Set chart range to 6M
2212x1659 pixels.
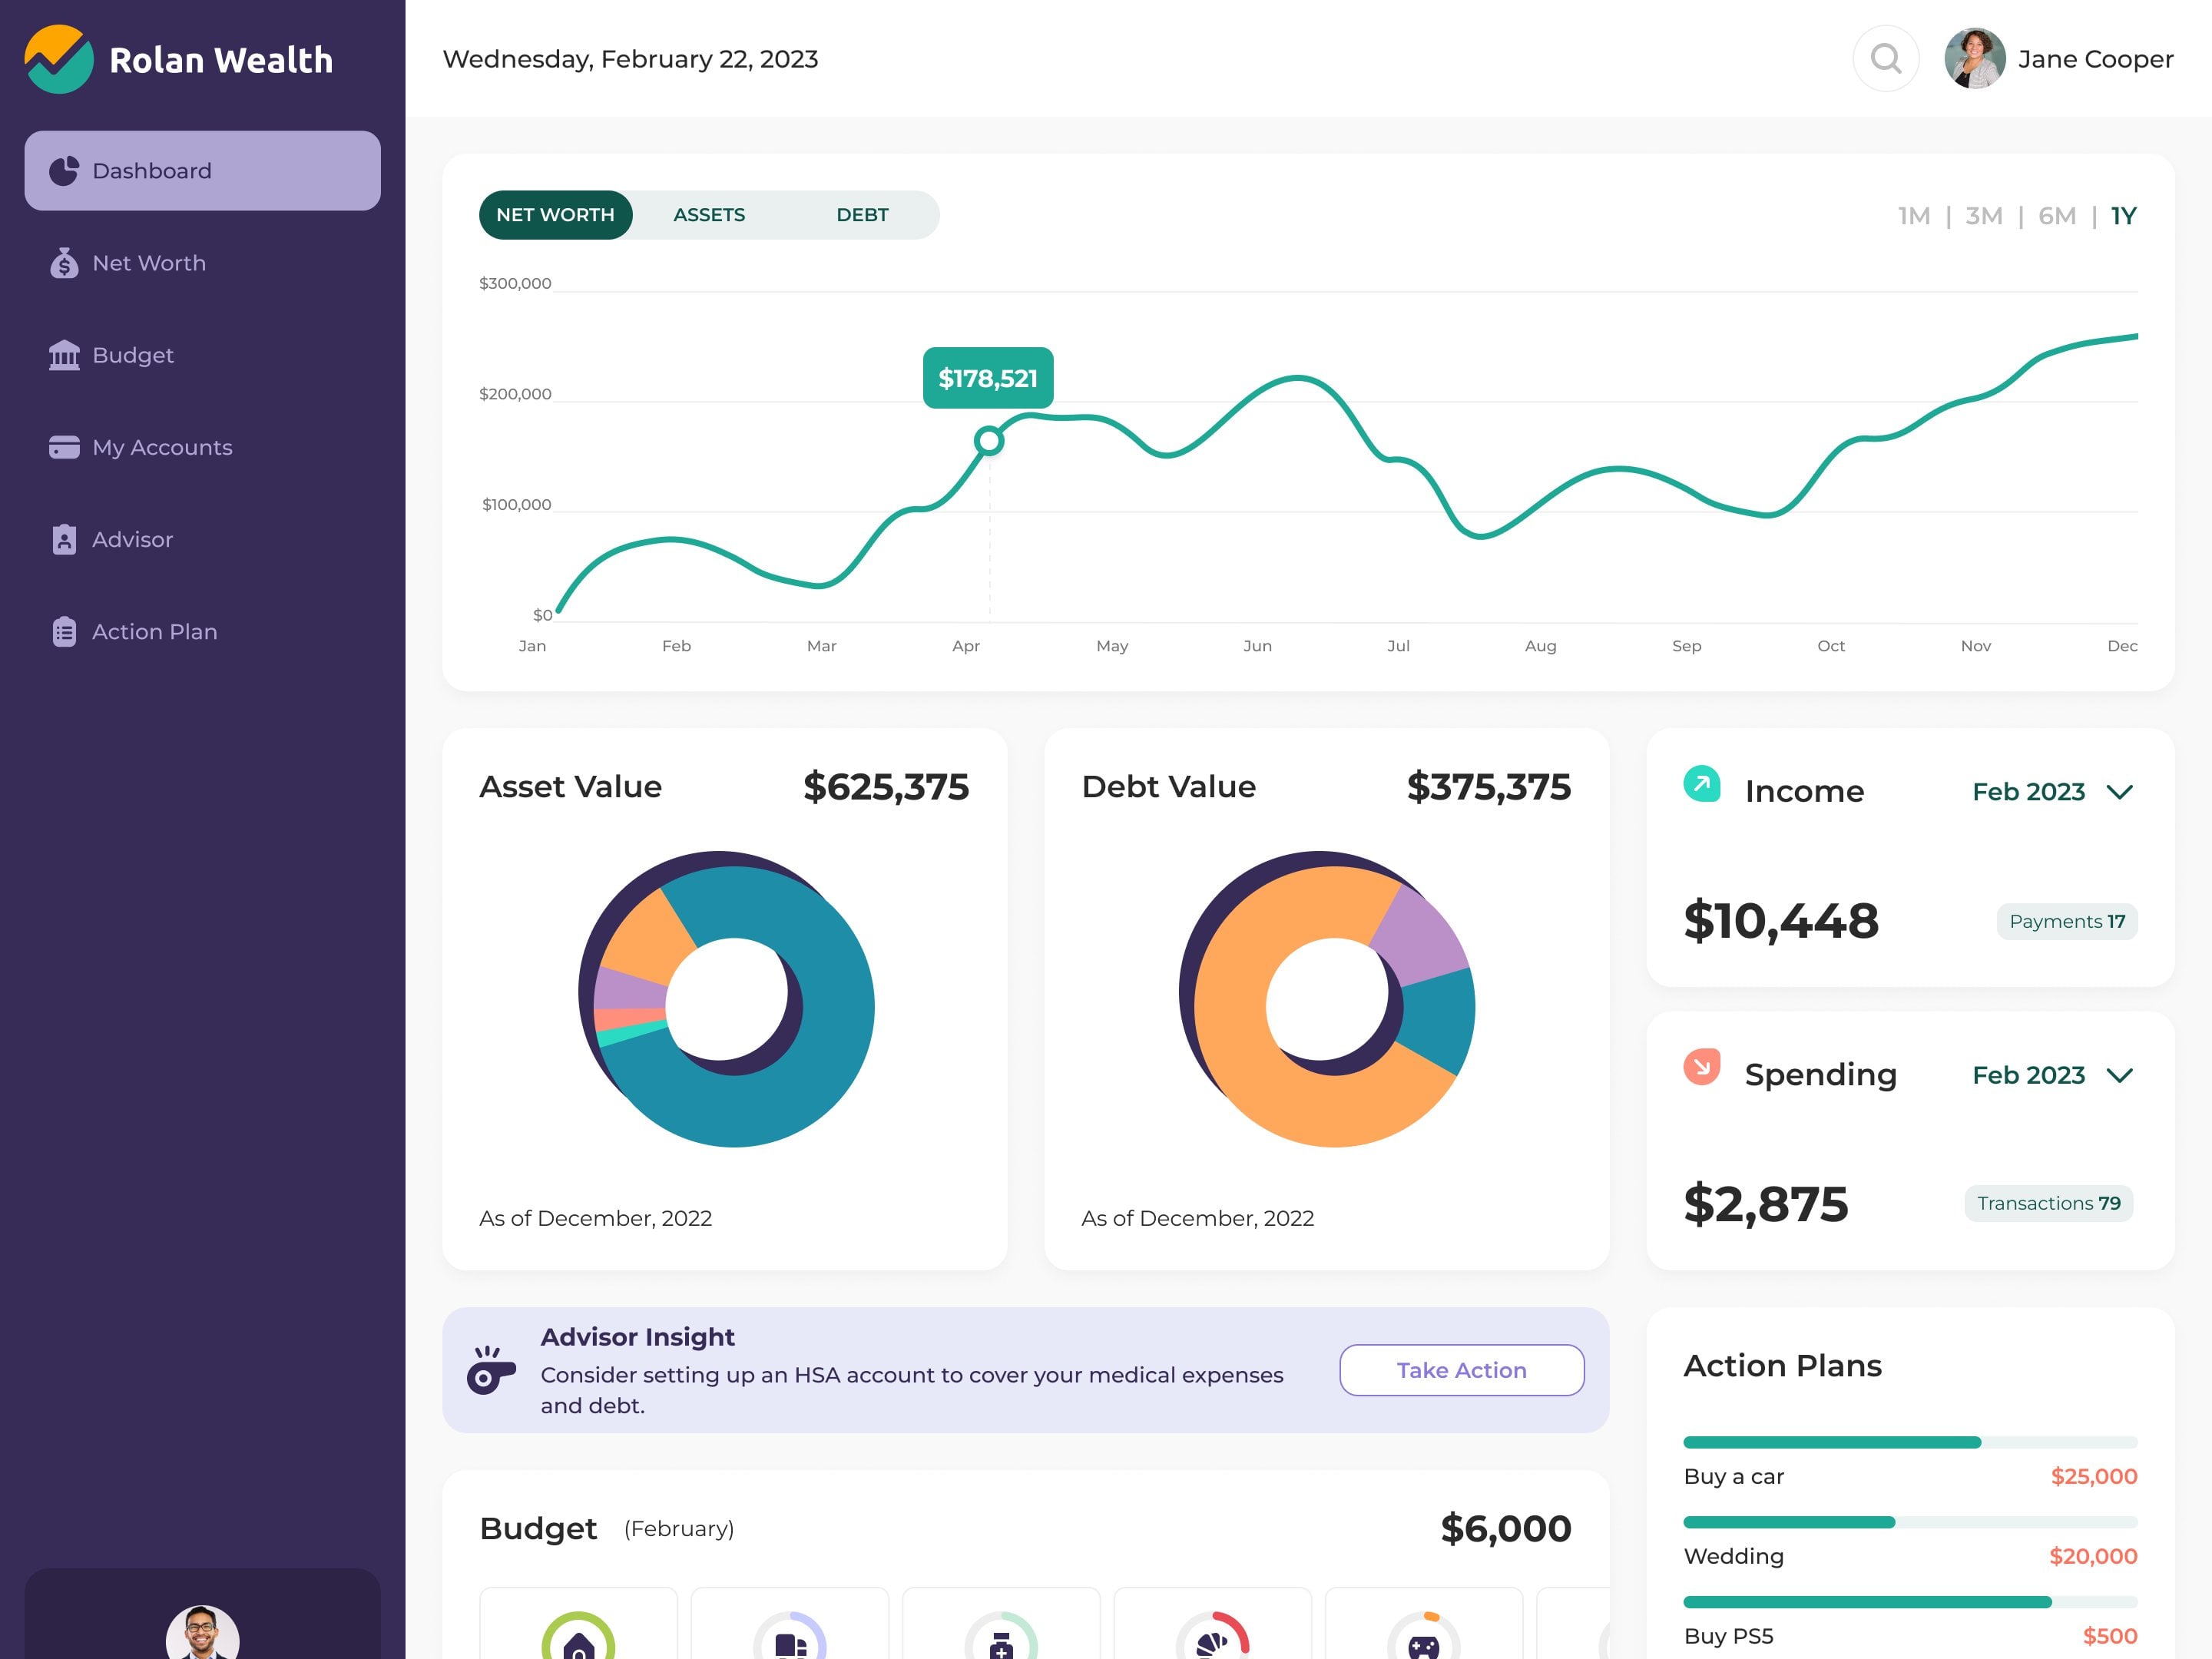(2057, 216)
